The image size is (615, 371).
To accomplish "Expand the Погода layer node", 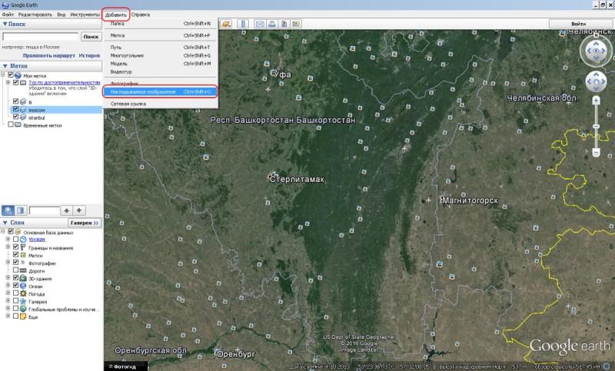I will (8, 293).
